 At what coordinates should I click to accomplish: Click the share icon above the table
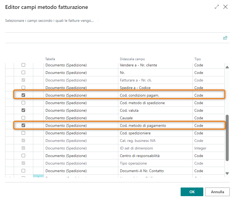225,38
